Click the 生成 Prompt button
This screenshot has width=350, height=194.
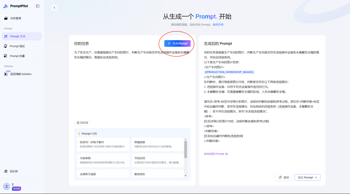pyautogui.click(x=178, y=43)
